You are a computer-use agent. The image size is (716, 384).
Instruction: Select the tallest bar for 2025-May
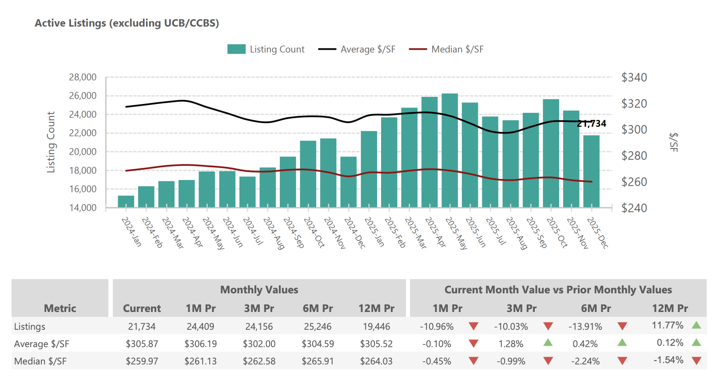449,150
